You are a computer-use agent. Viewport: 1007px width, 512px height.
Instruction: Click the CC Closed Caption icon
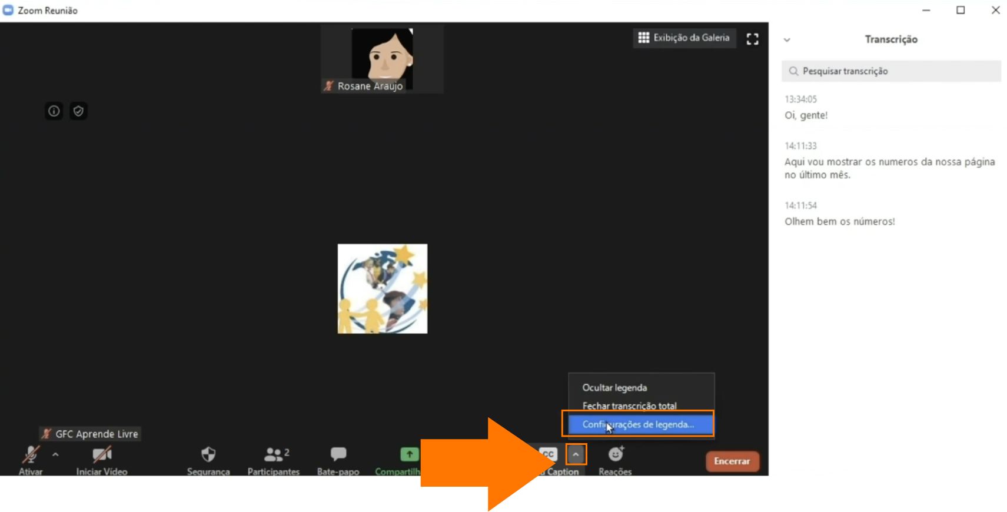tap(548, 454)
